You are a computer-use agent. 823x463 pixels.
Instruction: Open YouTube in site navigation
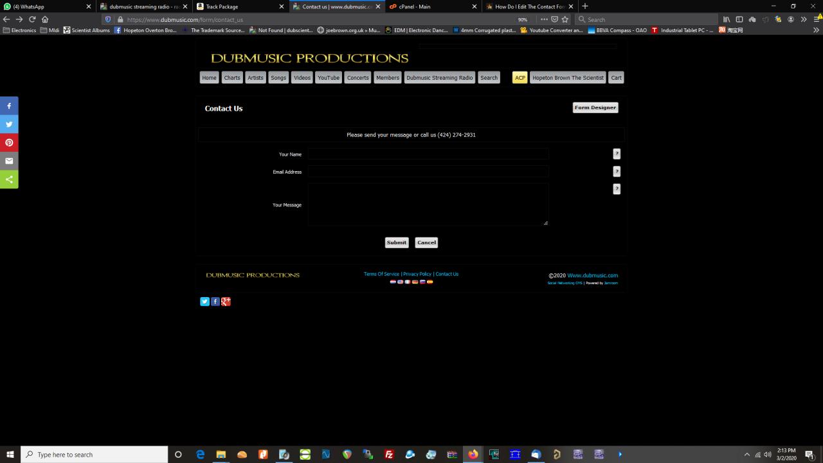[x=329, y=78]
